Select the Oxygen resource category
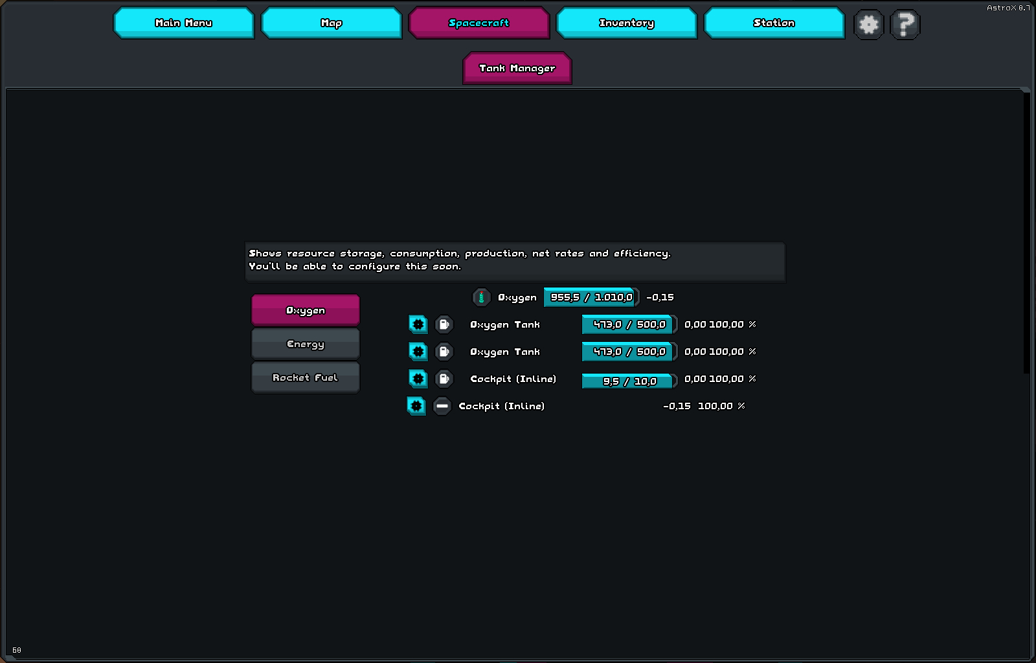The height and width of the screenshot is (663, 1036). point(305,310)
